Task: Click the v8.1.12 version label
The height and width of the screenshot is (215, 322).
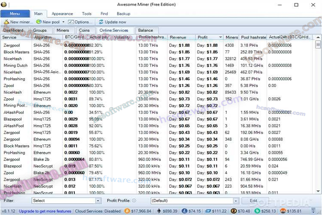Action: [8, 211]
